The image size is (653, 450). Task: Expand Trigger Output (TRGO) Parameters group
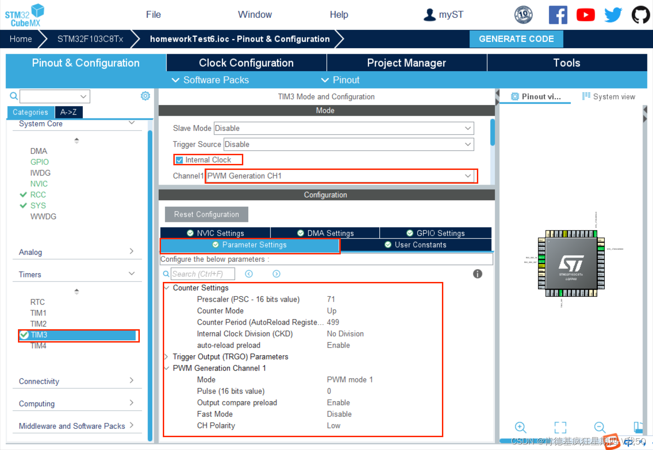(x=166, y=357)
